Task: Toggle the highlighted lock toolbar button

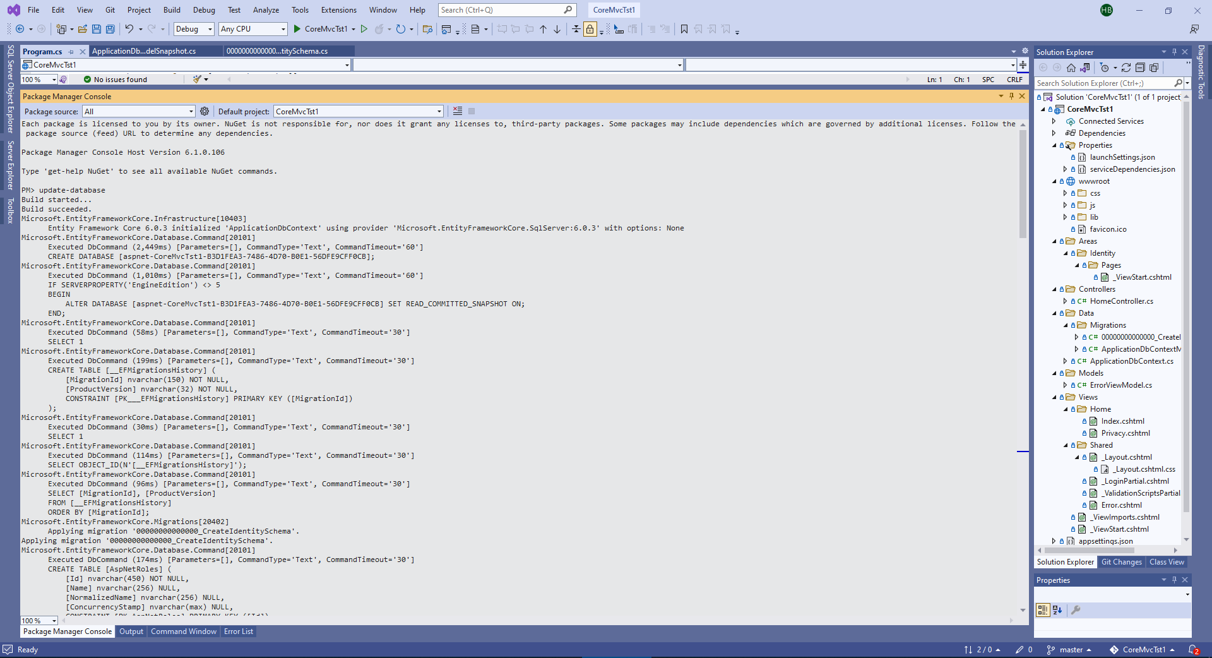Action: click(590, 29)
